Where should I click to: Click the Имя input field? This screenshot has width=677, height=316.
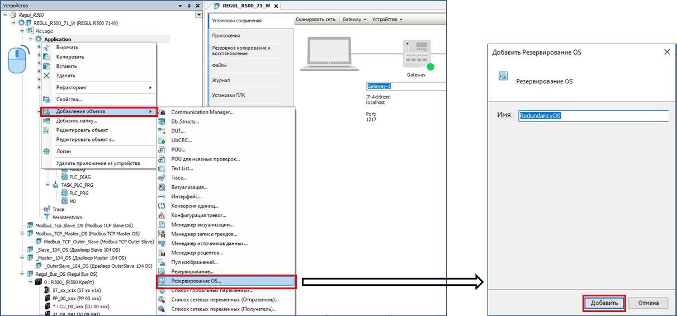tap(593, 115)
